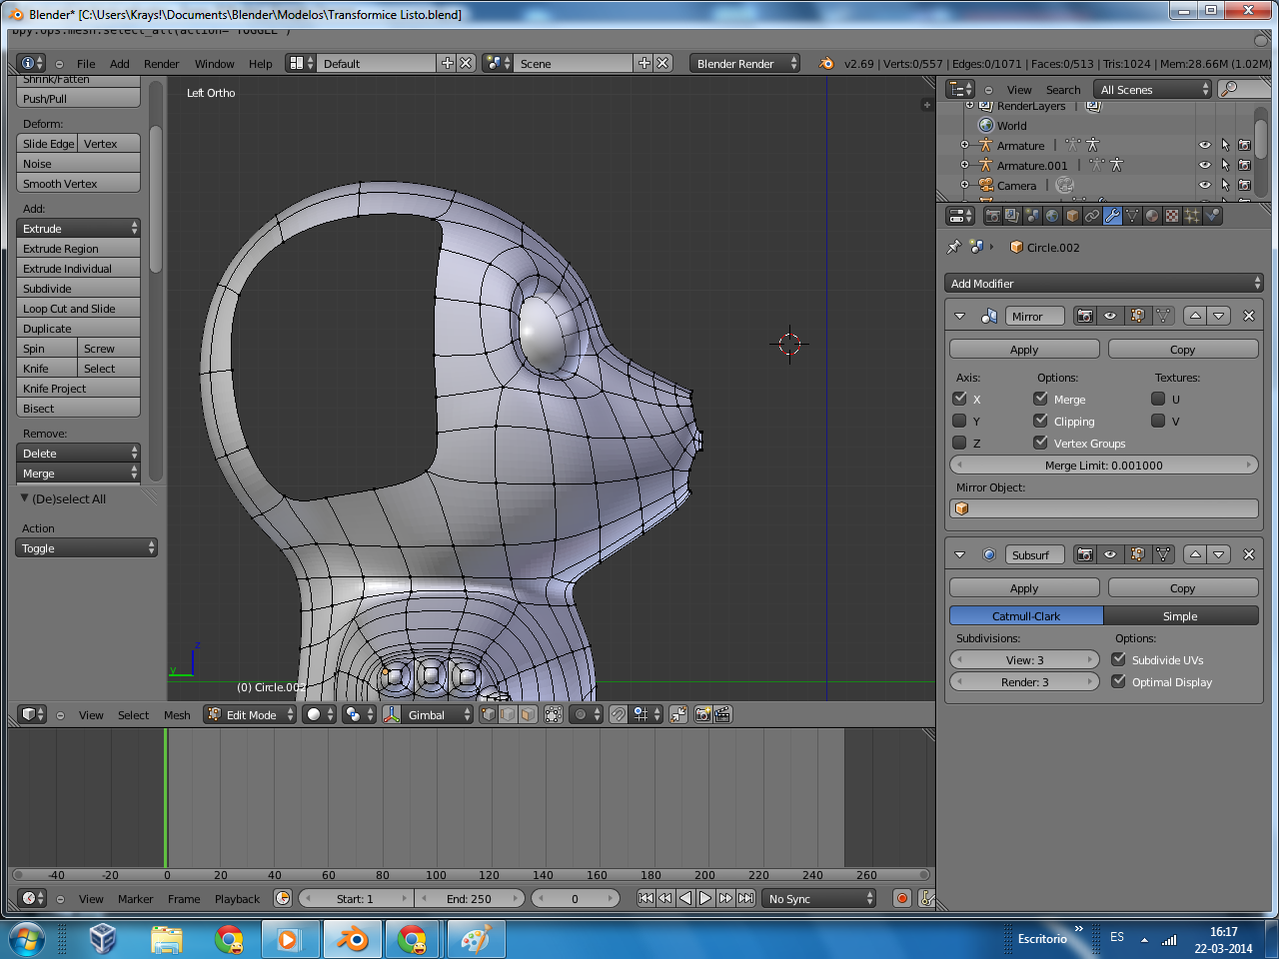Viewport: 1279px width, 959px height.
Task: Click the Merge Limit value slider
Action: [1104, 466]
